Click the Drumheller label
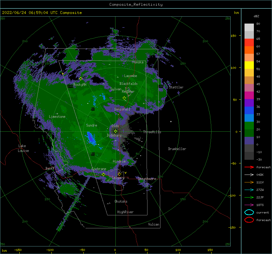The width and height of the screenshot is (272, 254). (x=177, y=149)
